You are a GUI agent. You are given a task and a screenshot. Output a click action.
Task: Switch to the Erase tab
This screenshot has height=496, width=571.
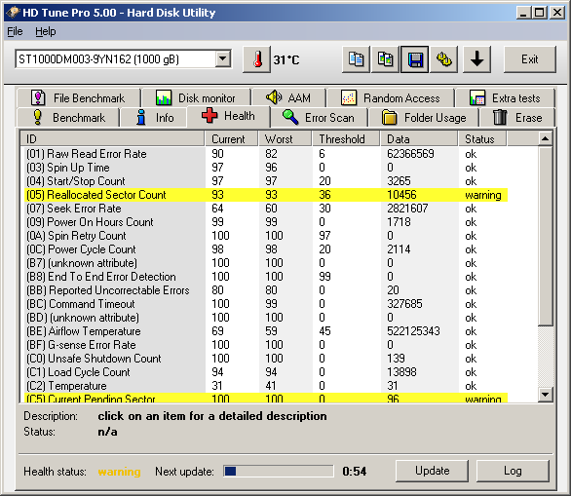coord(517,118)
